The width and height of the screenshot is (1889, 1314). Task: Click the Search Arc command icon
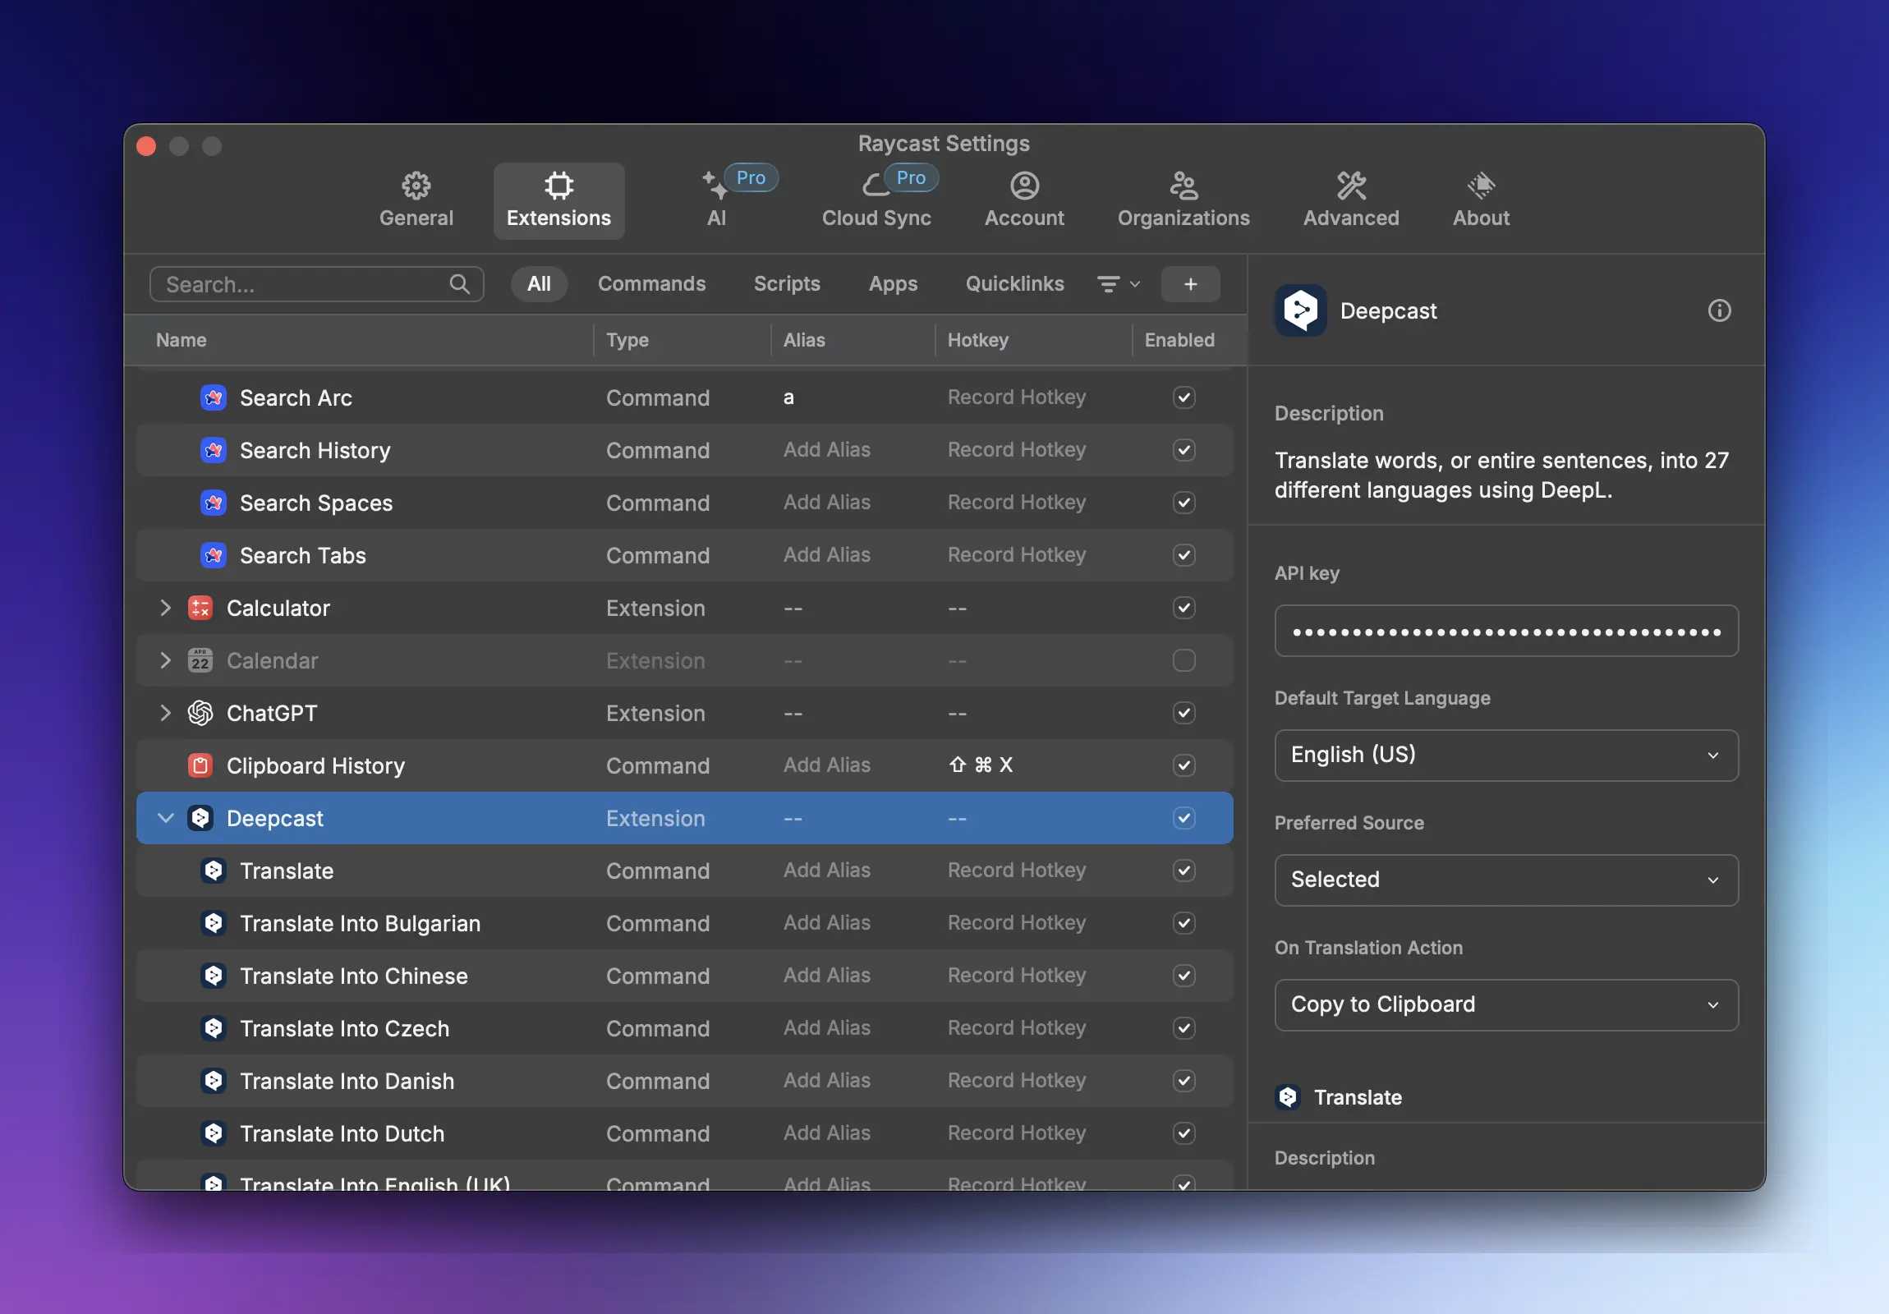click(x=213, y=397)
